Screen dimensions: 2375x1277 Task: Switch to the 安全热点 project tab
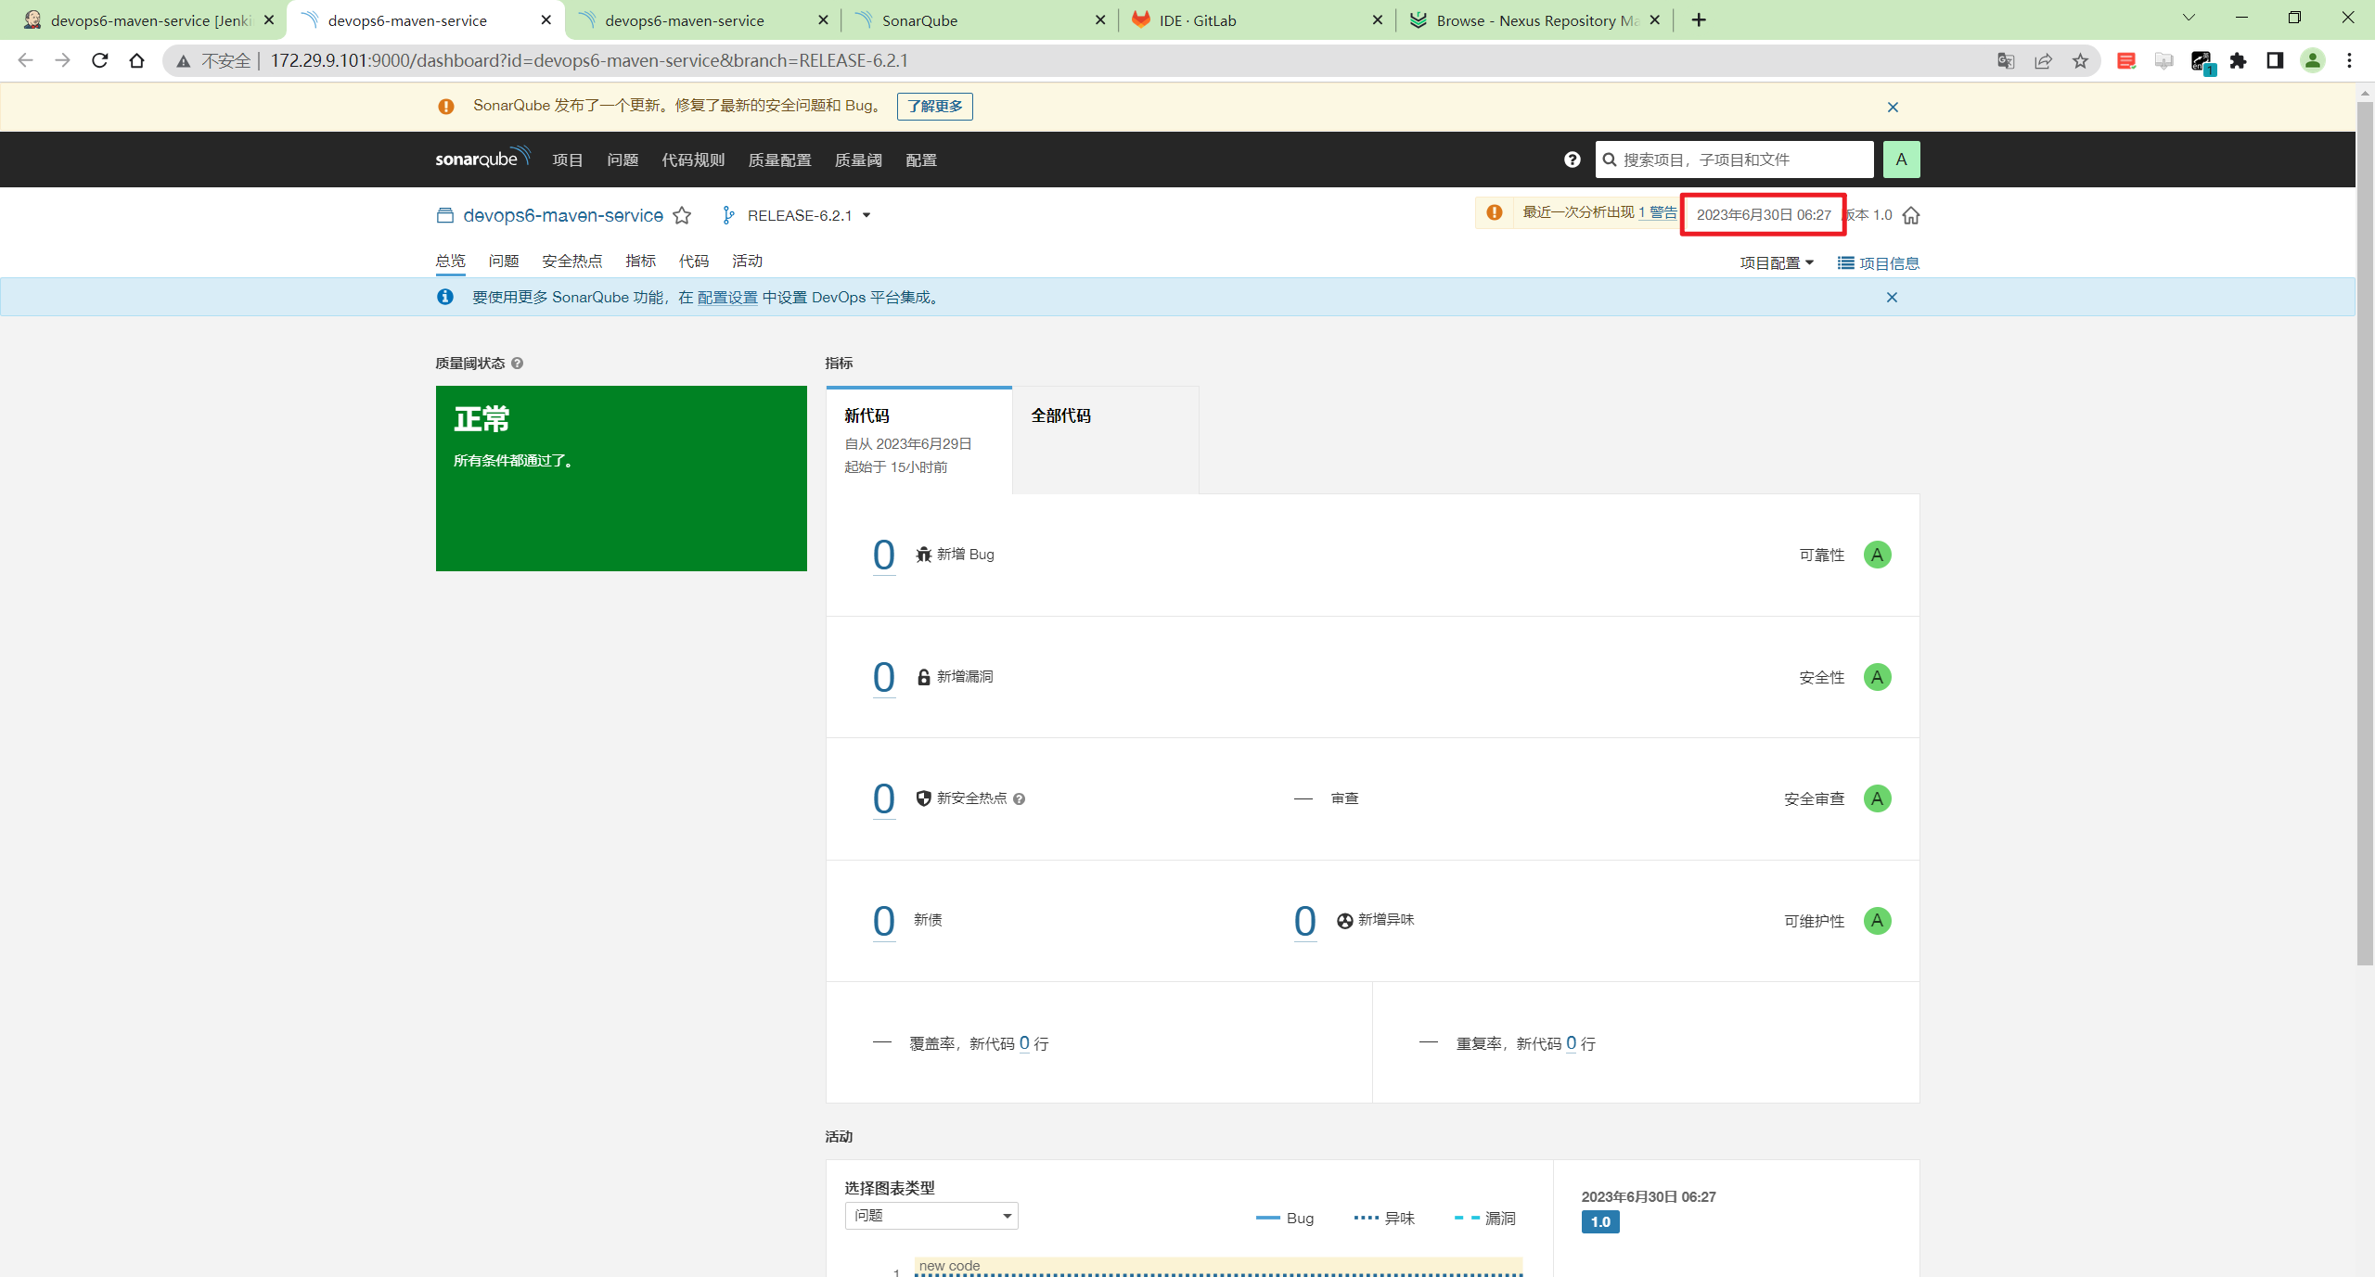click(571, 261)
